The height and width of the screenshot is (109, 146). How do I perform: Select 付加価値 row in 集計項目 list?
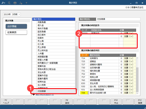point(54,91)
